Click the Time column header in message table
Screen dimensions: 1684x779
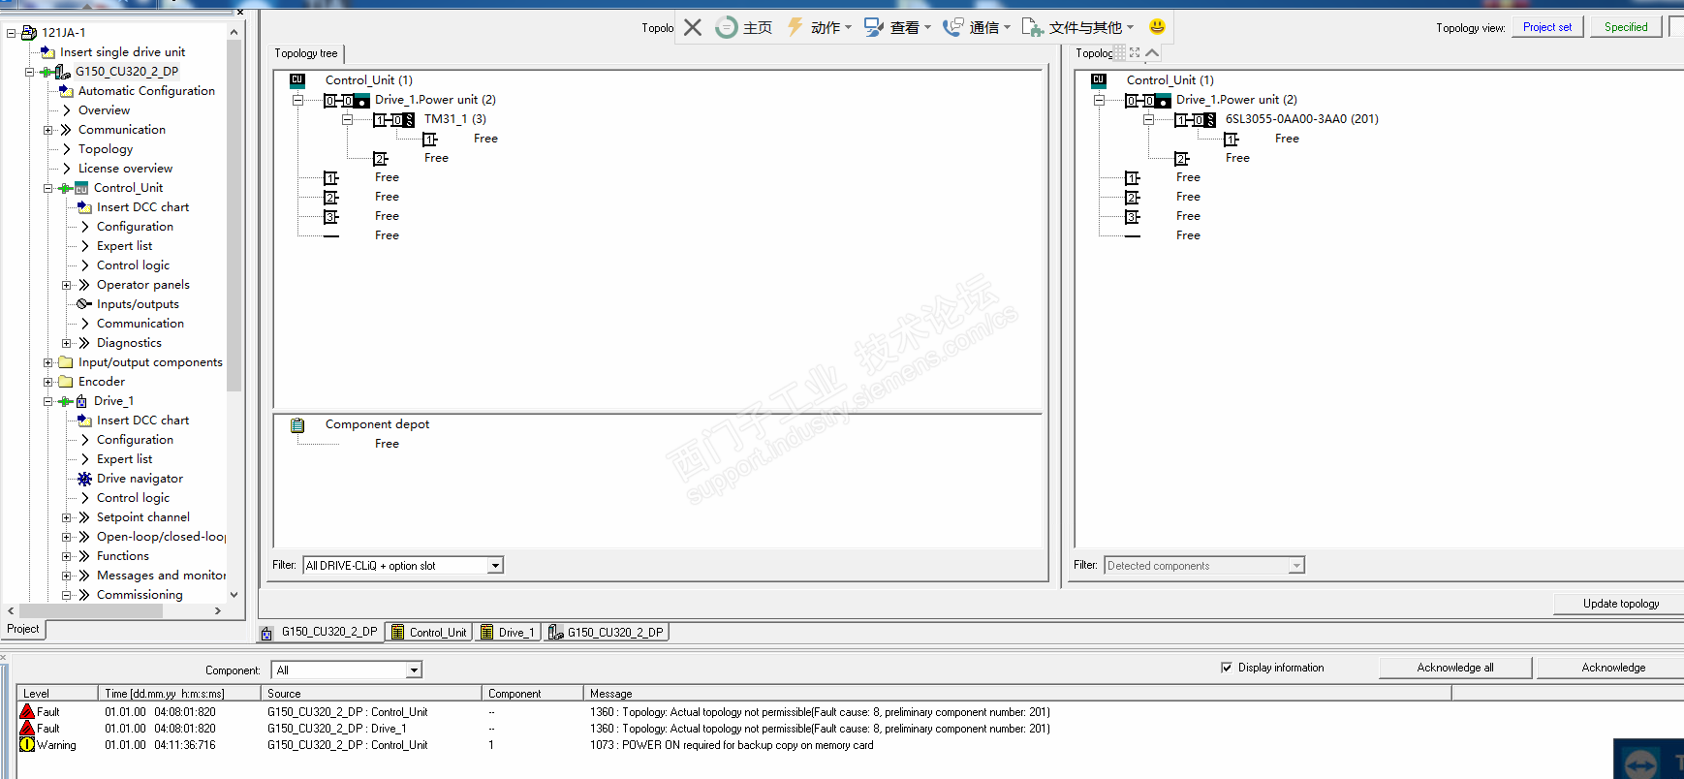click(x=180, y=694)
